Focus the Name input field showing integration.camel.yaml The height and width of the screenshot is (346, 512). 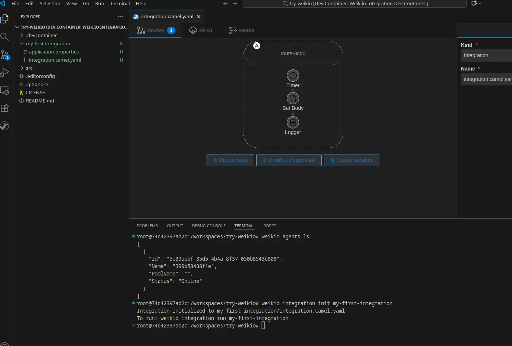click(486, 79)
